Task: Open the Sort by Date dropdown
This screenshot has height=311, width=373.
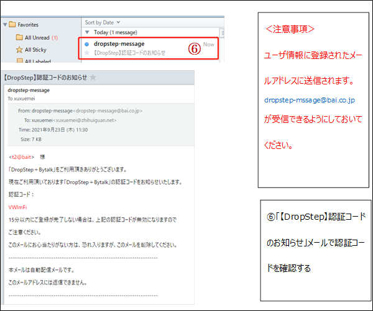Action: pos(103,22)
